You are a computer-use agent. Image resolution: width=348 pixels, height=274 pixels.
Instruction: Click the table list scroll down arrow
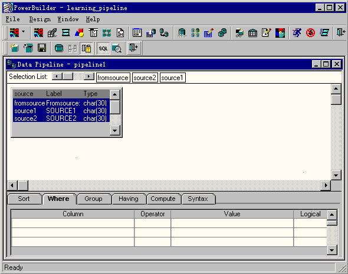(115, 130)
